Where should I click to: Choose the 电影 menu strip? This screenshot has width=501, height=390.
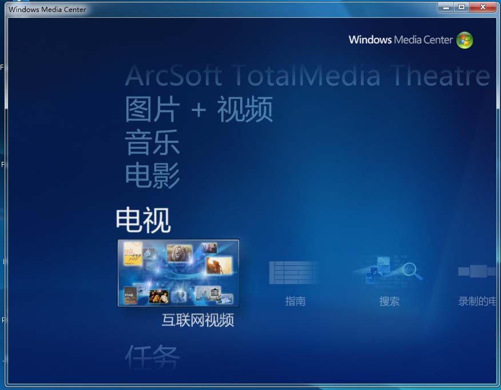[x=152, y=176]
